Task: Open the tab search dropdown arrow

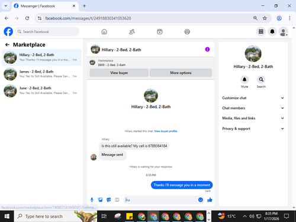Action: pyautogui.click(x=6, y=6)
